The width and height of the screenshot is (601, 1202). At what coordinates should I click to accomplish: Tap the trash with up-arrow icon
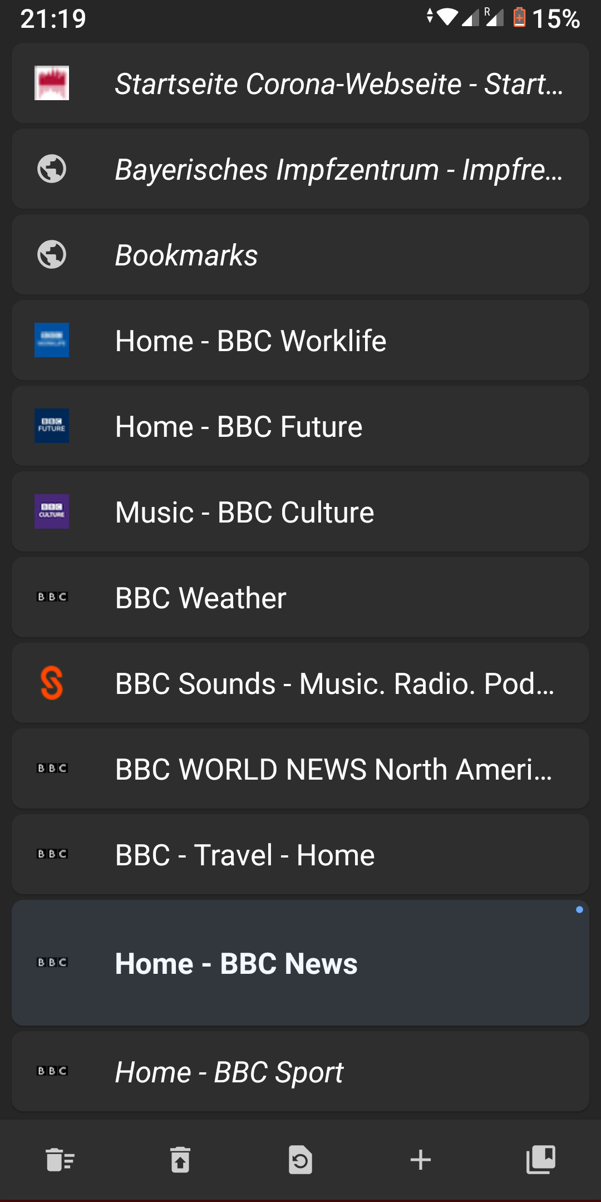click(180, 1160)
